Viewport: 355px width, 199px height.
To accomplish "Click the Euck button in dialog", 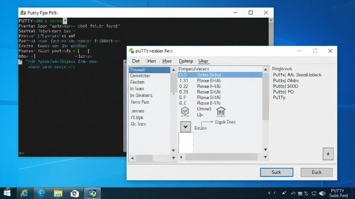I will coord(317,172).
